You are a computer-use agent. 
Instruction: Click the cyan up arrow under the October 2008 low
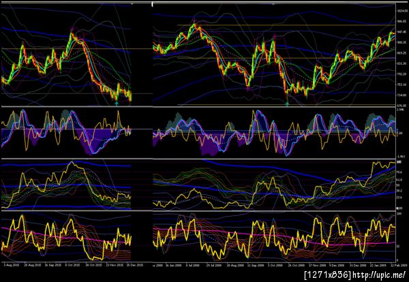point(288,104)
